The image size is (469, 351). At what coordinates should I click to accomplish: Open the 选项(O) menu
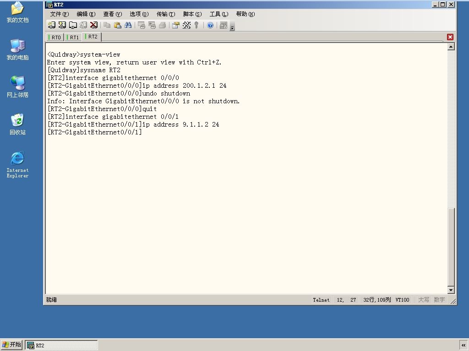[139, 14]
